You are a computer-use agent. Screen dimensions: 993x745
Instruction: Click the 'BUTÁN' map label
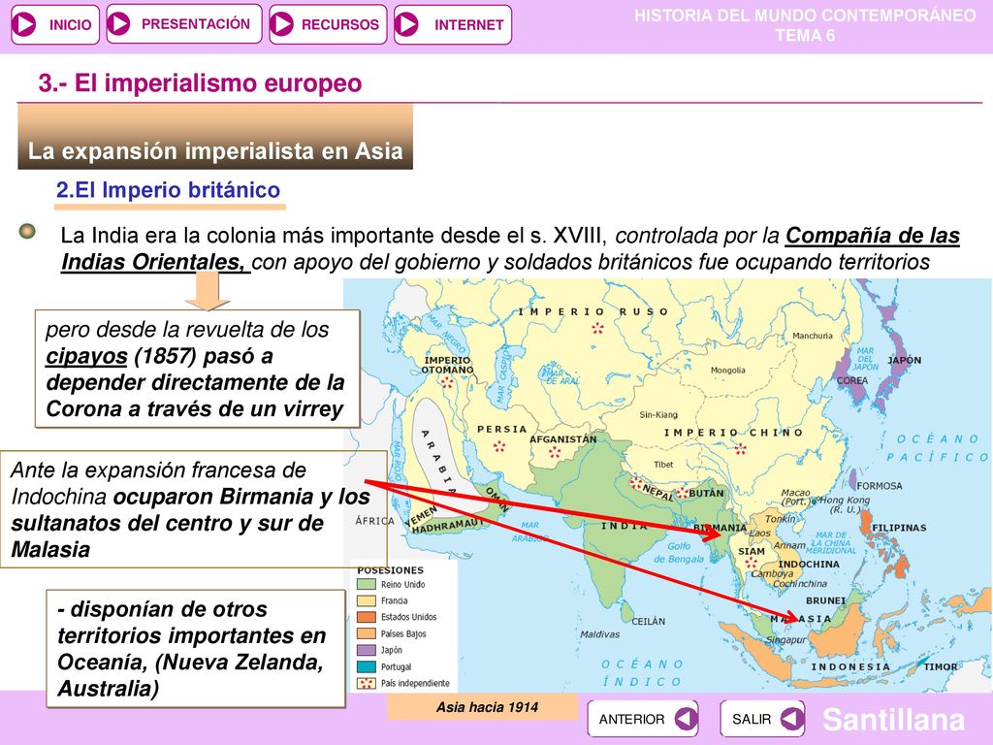[707, 493]
